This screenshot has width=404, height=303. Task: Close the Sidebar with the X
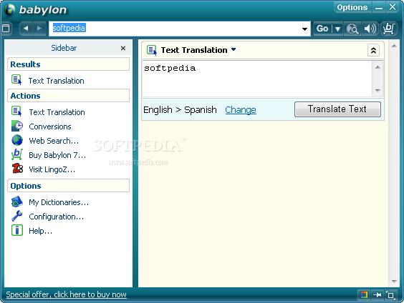click(123, 48)
